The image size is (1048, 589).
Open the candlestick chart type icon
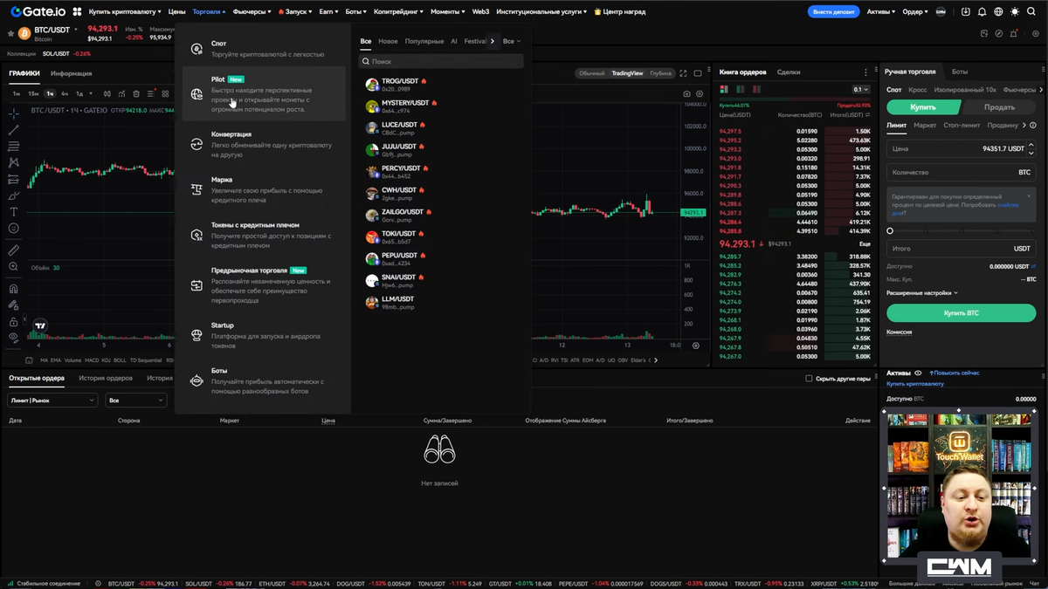click(107, 93)
